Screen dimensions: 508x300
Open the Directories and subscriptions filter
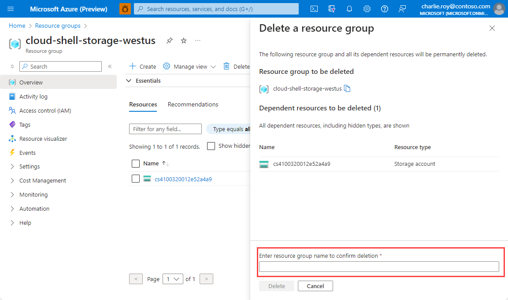[x=332, y=9]
